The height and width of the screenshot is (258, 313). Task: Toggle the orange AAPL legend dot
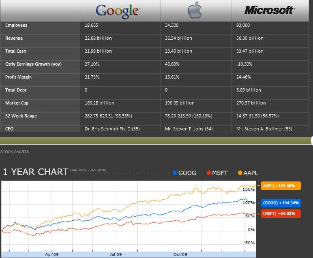point(240,173)
